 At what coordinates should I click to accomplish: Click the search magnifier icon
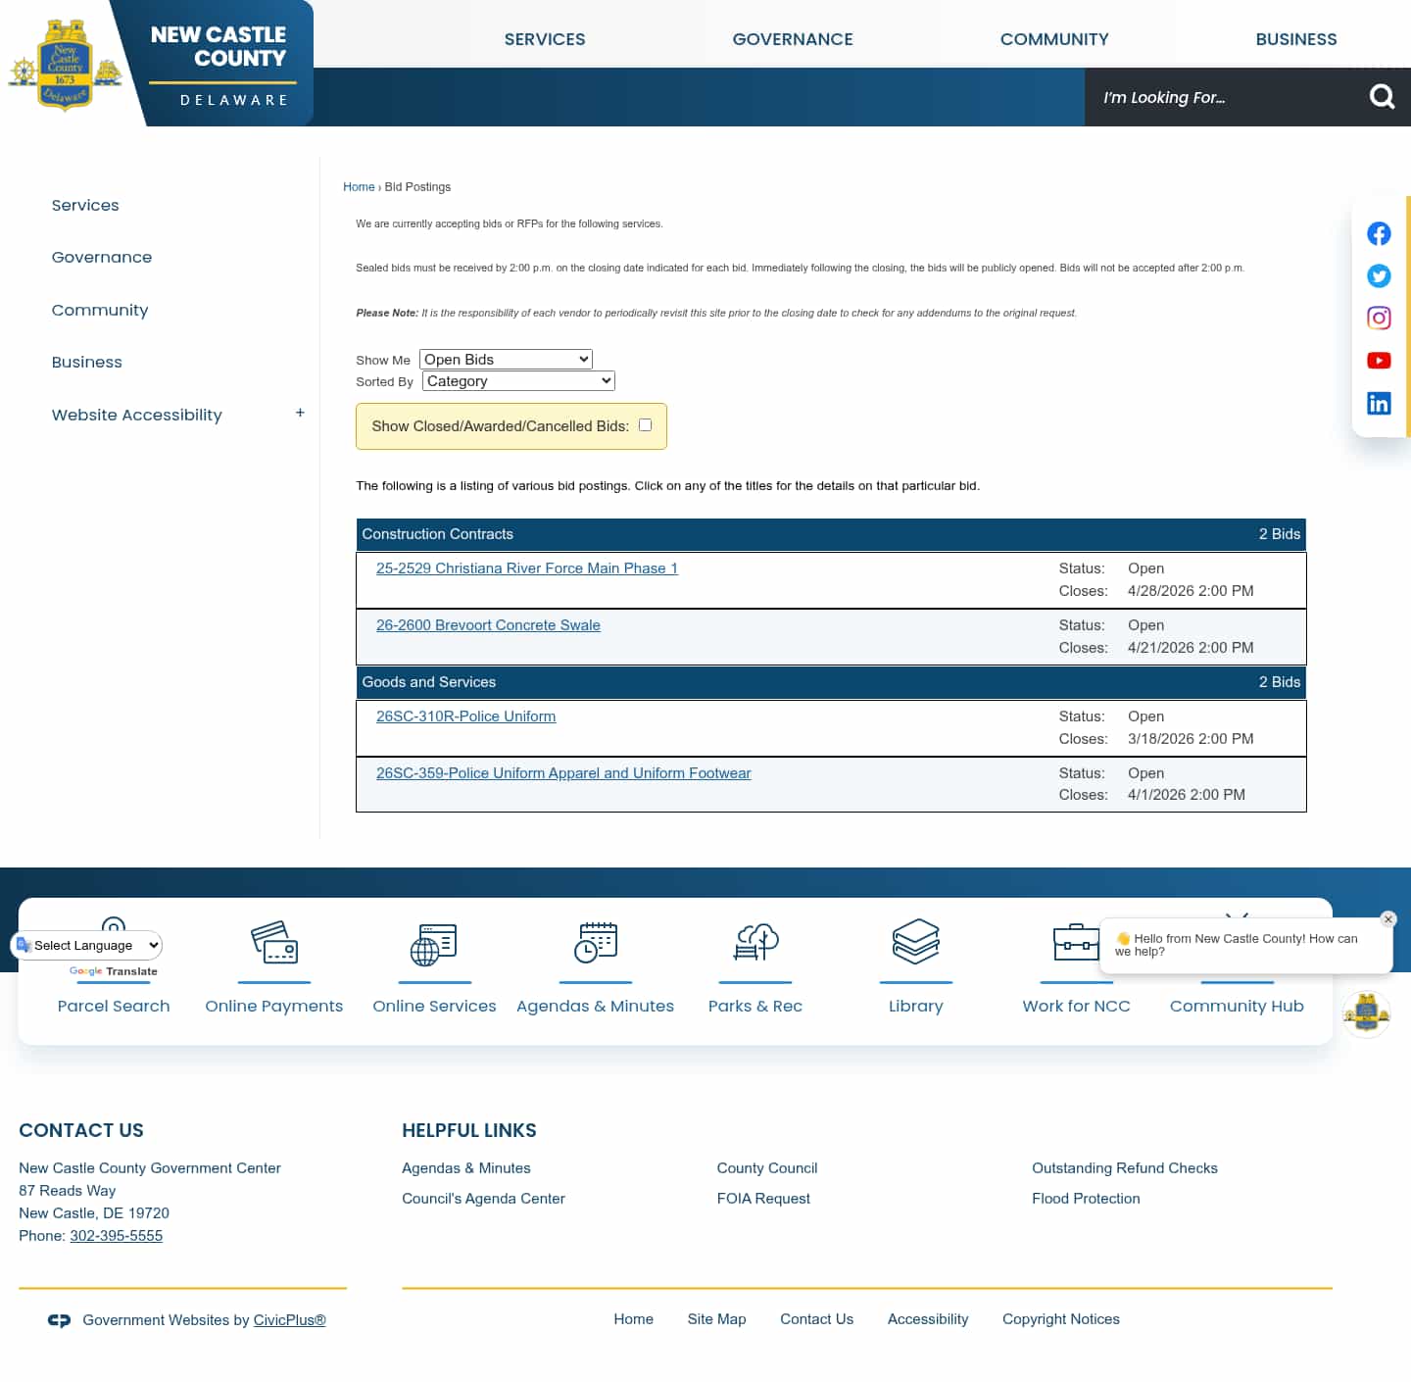point(1382,97)
